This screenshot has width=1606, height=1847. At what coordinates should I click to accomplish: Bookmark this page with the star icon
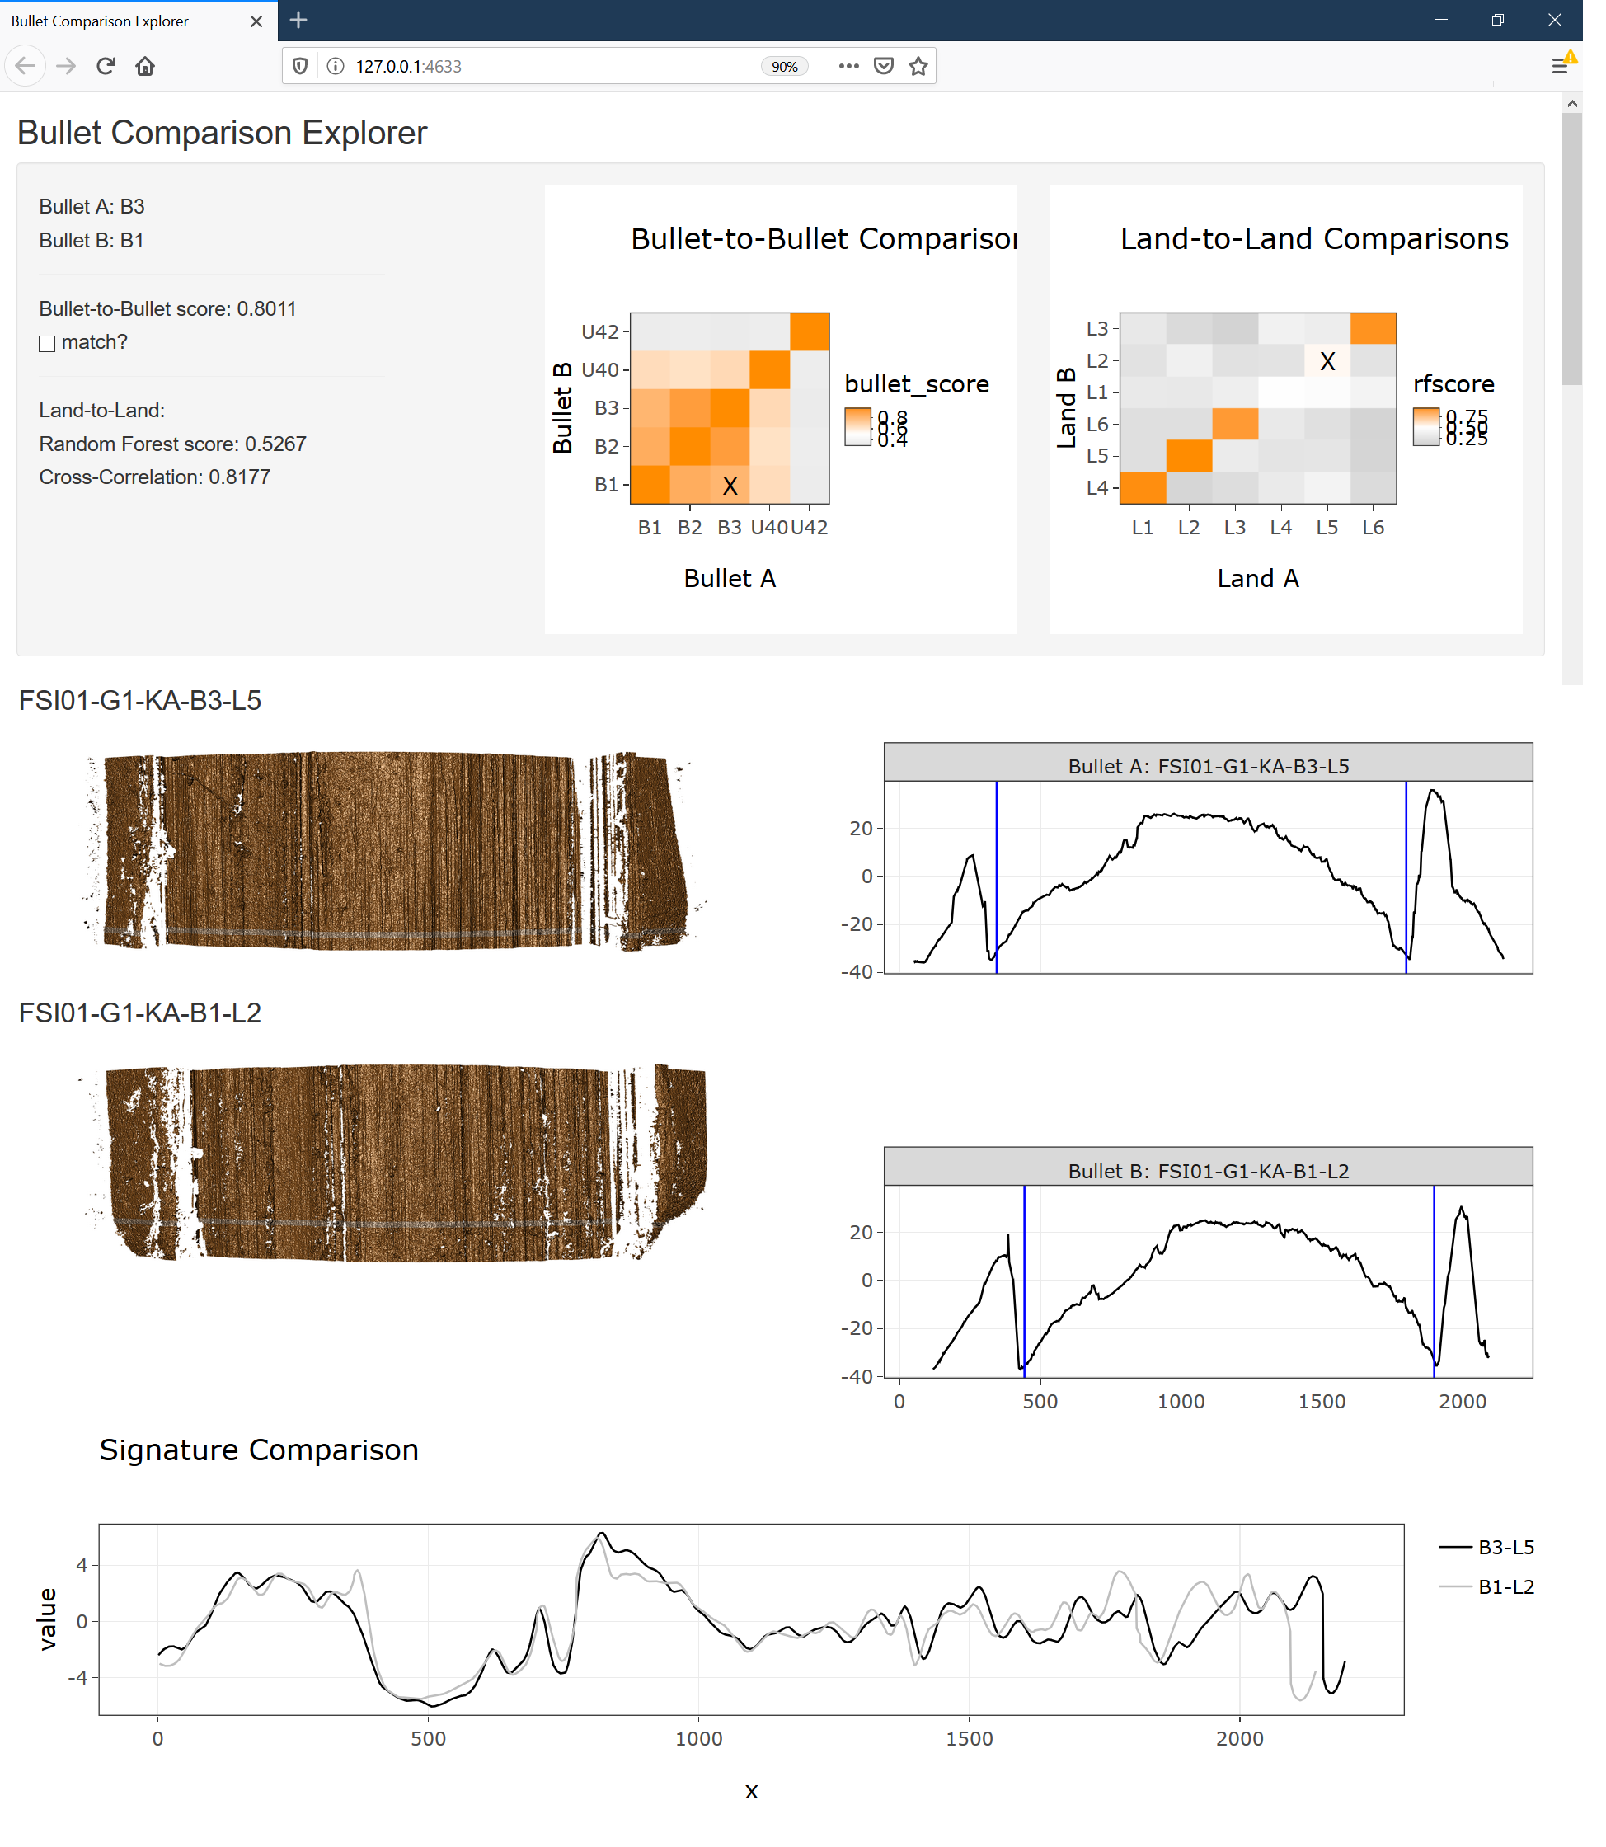tap(918, 66)
